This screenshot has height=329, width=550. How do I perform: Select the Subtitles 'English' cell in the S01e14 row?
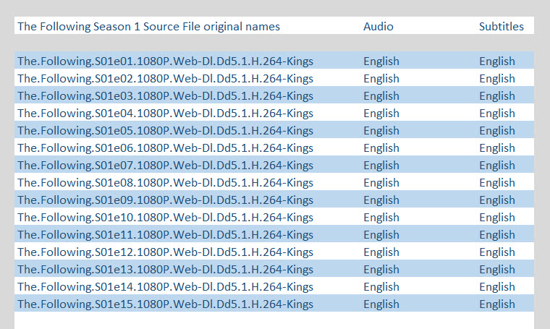pos(497,286)
